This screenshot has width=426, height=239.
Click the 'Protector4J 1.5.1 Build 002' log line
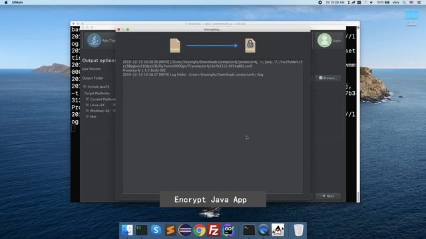(x=144, y=70)
